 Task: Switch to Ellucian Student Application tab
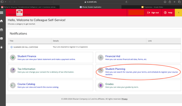[90, 7]
